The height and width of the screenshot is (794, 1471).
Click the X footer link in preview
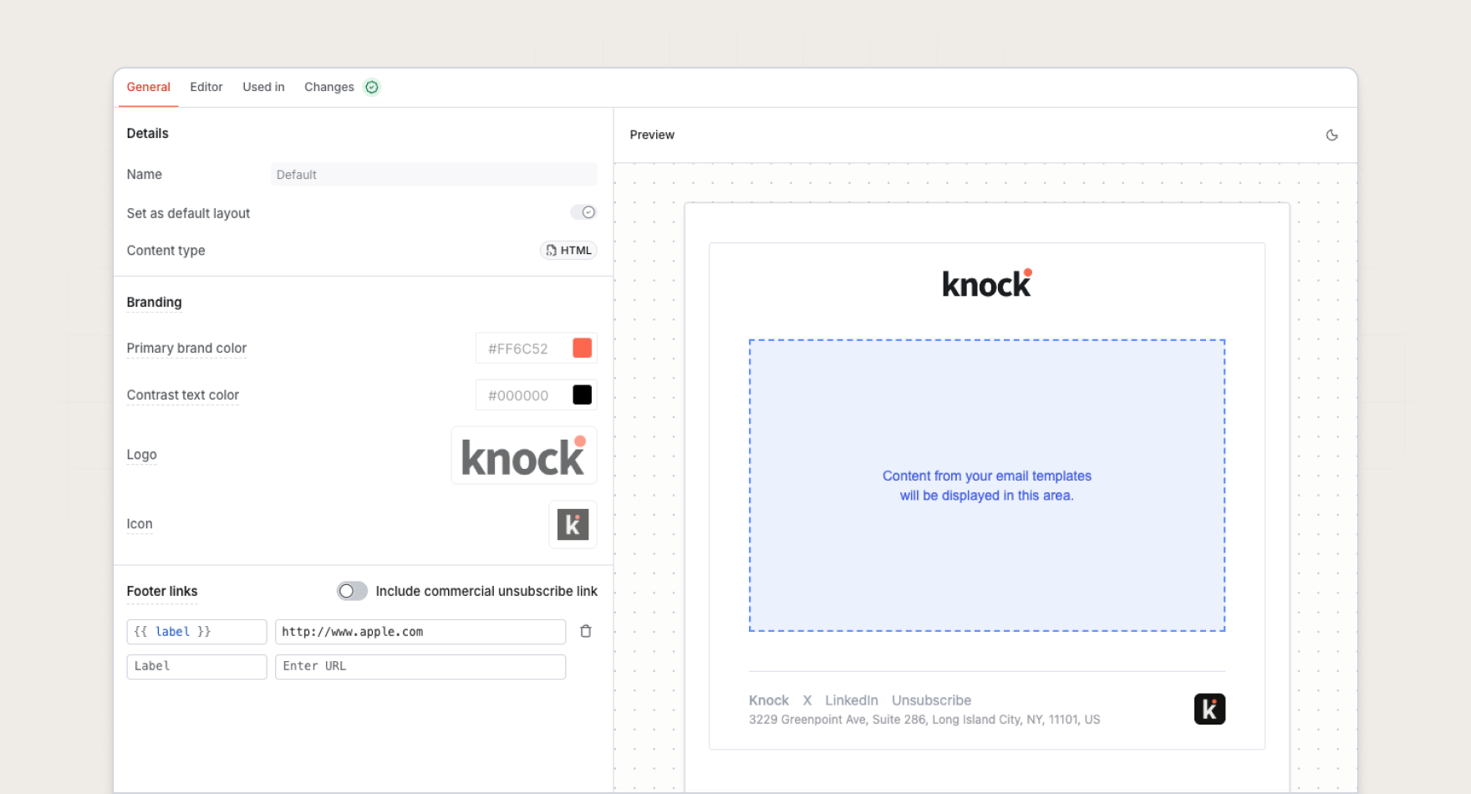pyautogui.click(x=807, y=700)
